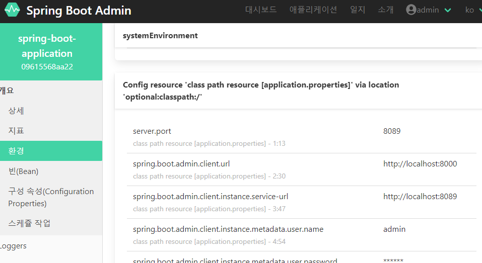482x263 pixels.
Task: Select the 환경 sidebar entry
Action: click(51, 151)
